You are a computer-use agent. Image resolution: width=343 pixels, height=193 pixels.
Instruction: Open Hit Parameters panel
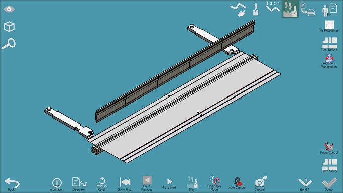point(329,26)
